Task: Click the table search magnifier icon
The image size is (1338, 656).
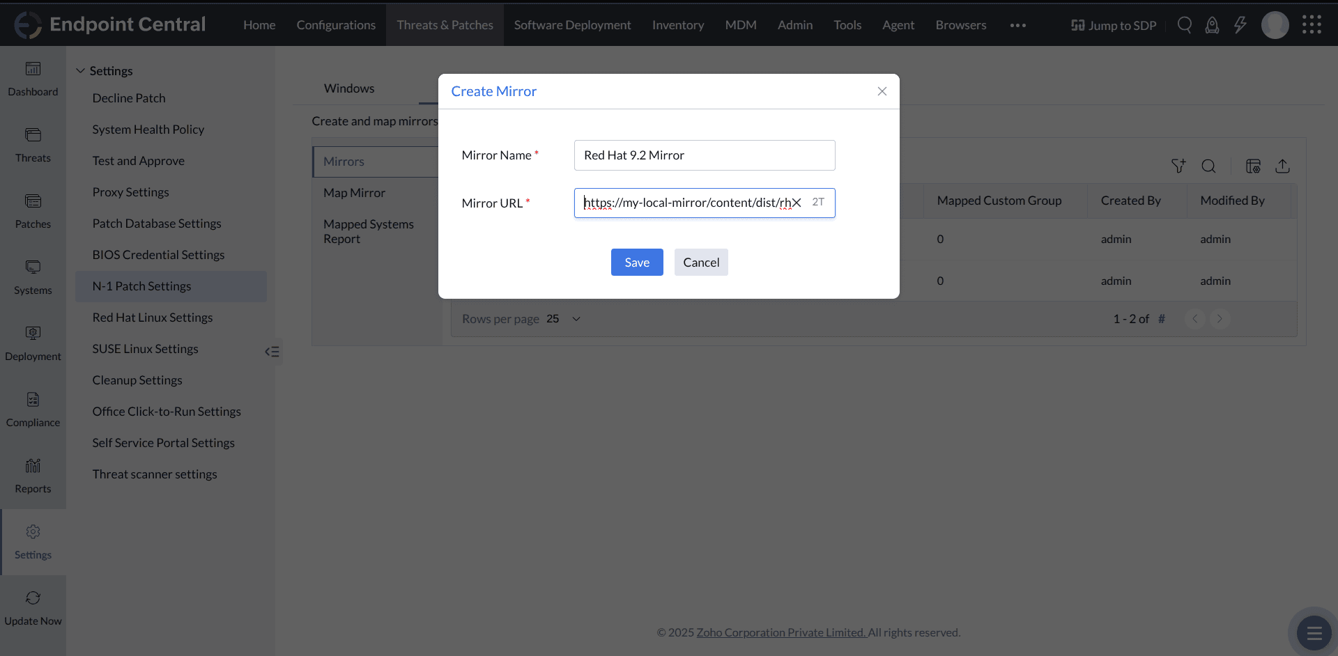Action: (1208, 166)
